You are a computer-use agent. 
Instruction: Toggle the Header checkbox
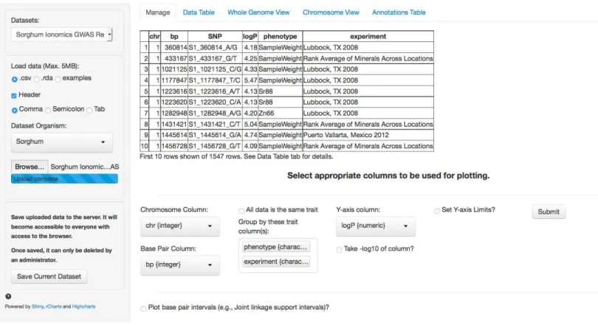[x=14, y=96]
